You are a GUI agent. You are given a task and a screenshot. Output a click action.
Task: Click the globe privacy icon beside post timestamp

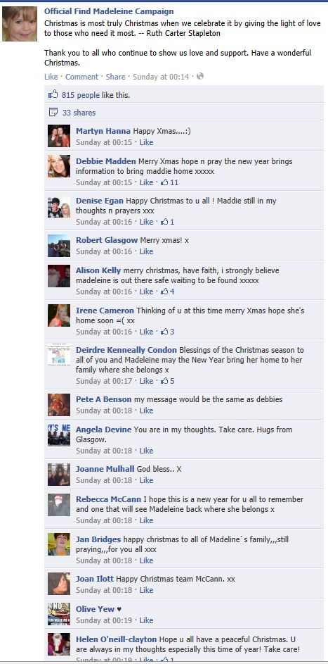pos(200,76)
